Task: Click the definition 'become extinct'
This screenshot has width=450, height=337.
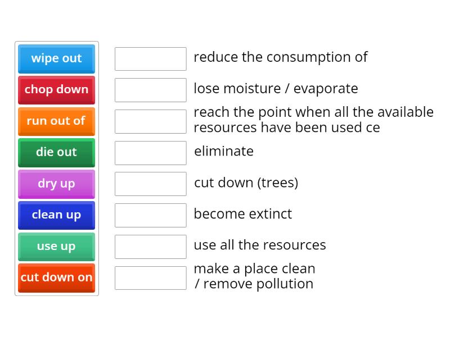Action: [x=242, y=214]
